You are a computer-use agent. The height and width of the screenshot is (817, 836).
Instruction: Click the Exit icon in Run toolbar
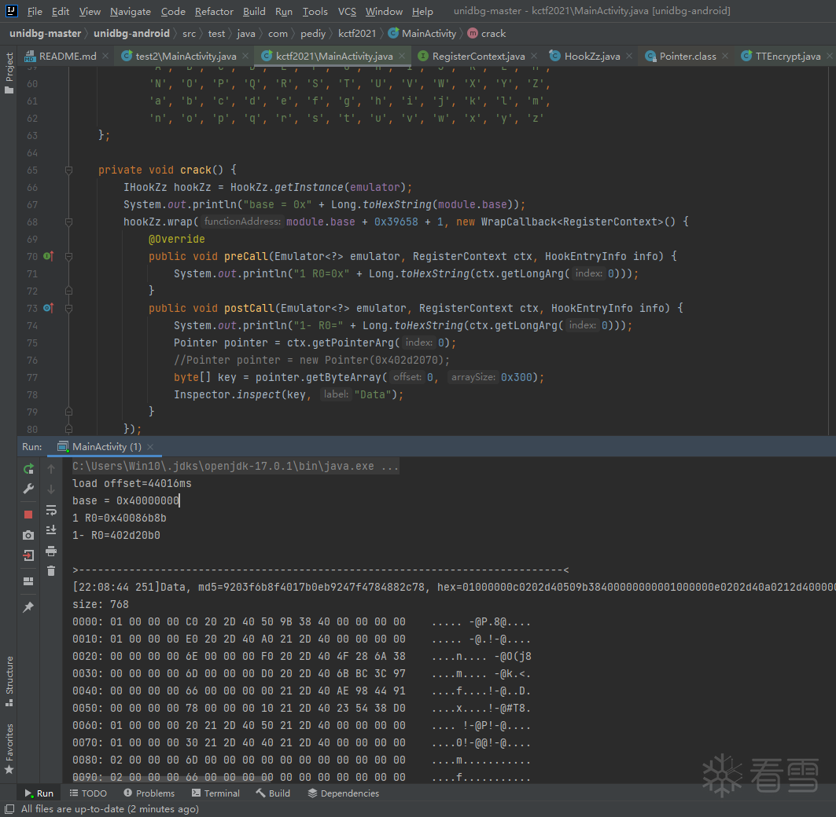pos(28,556)
